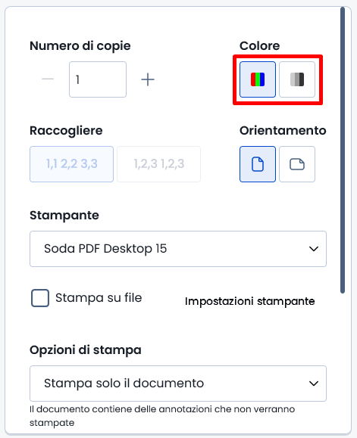Expand Opzioni di stampa via its chevron
The width and height of the screenshot is (357, 438).
(x=314, y=384)
